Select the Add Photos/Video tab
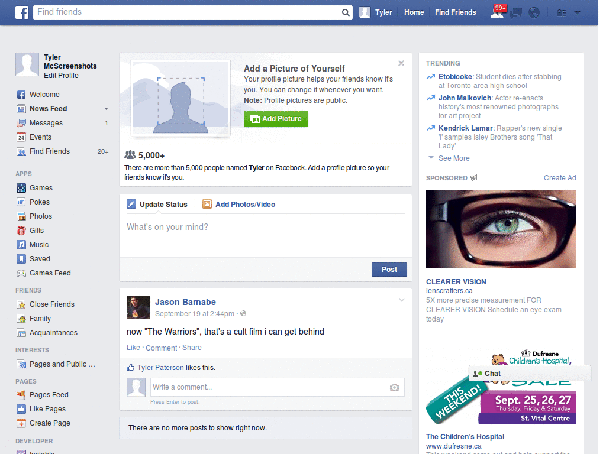606x454 pixels. [x=239, y=204]
